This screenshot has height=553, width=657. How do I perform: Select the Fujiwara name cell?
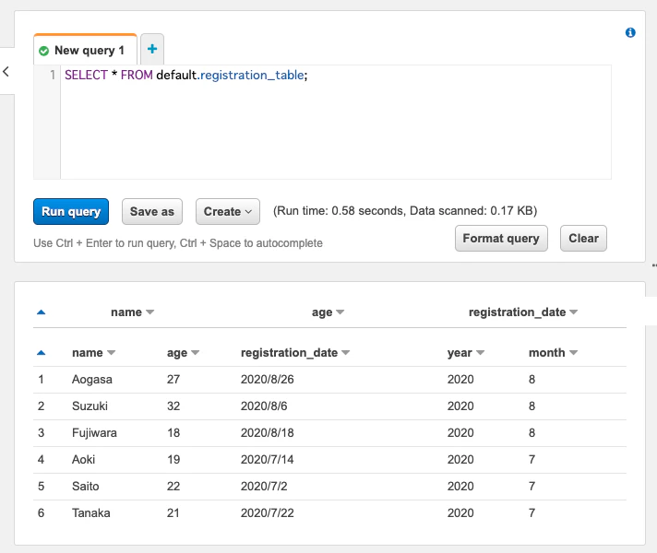tap(94, 433)
